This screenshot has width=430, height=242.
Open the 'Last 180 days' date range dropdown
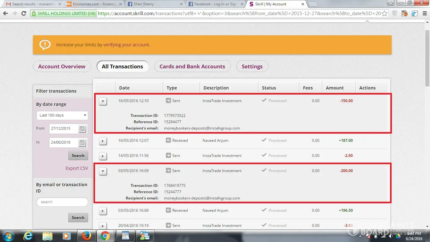coord(62,115)
